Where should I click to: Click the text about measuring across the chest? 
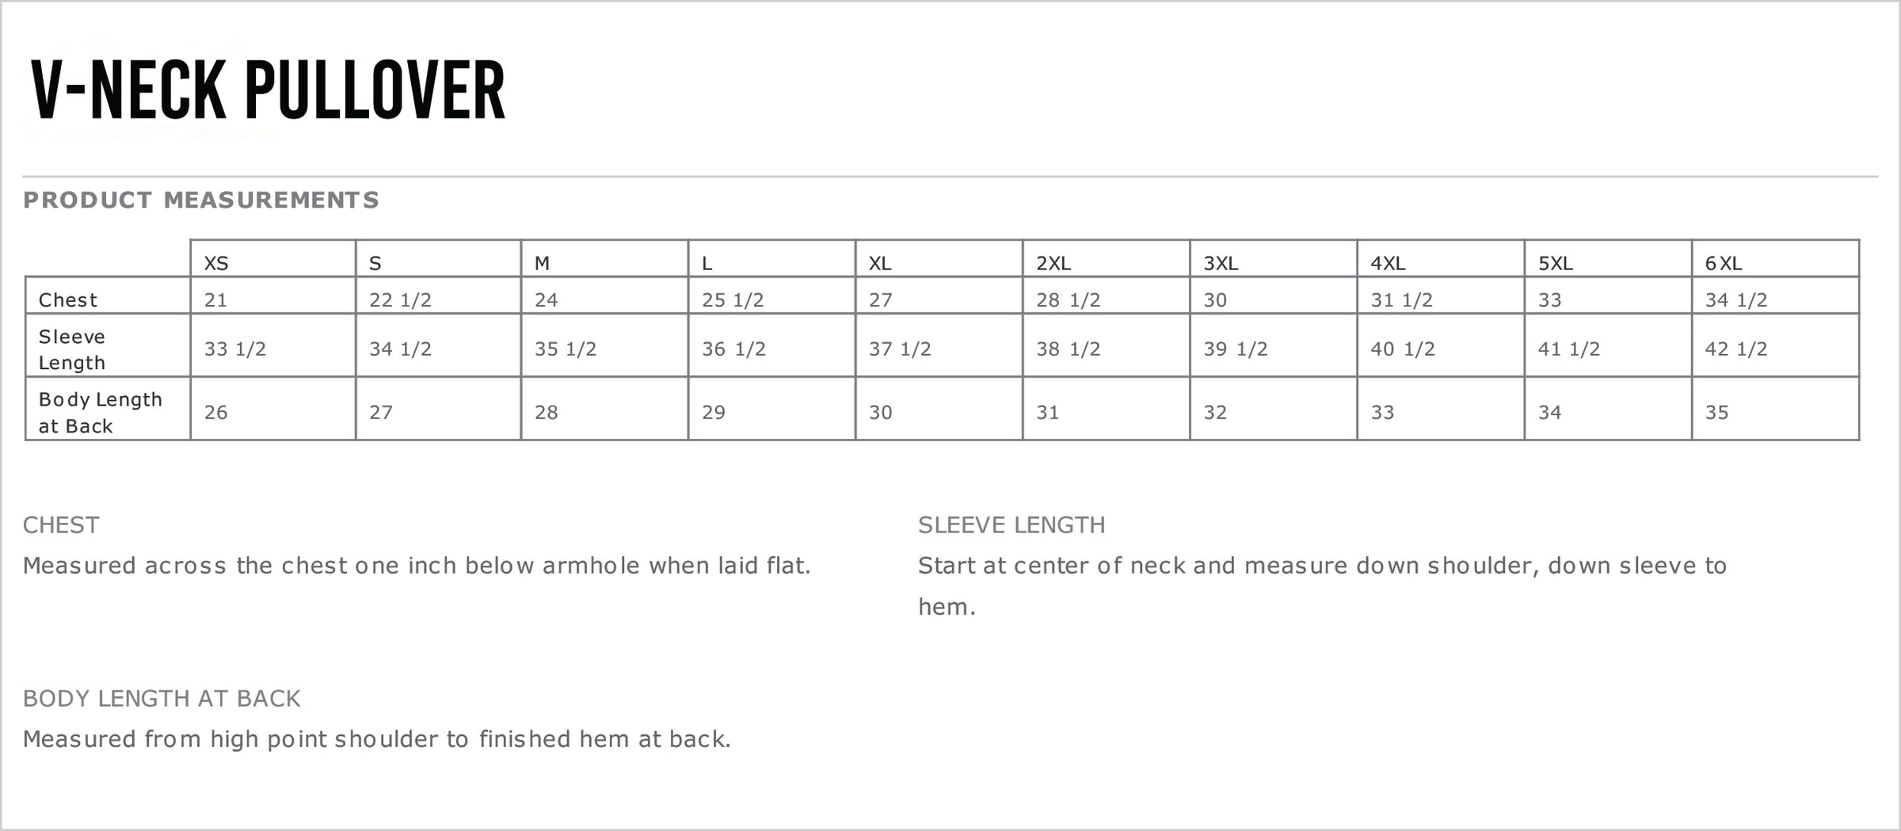tap(417, 566)
